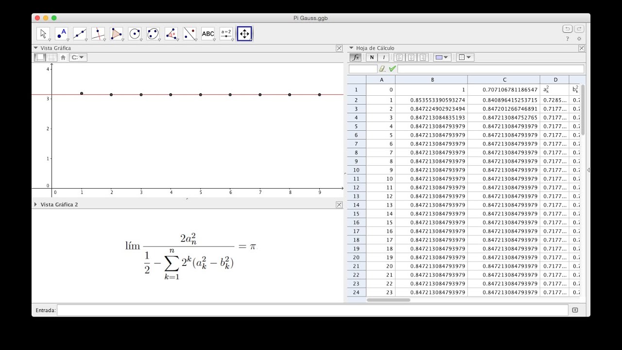Select row 12 header

[356, 188]
